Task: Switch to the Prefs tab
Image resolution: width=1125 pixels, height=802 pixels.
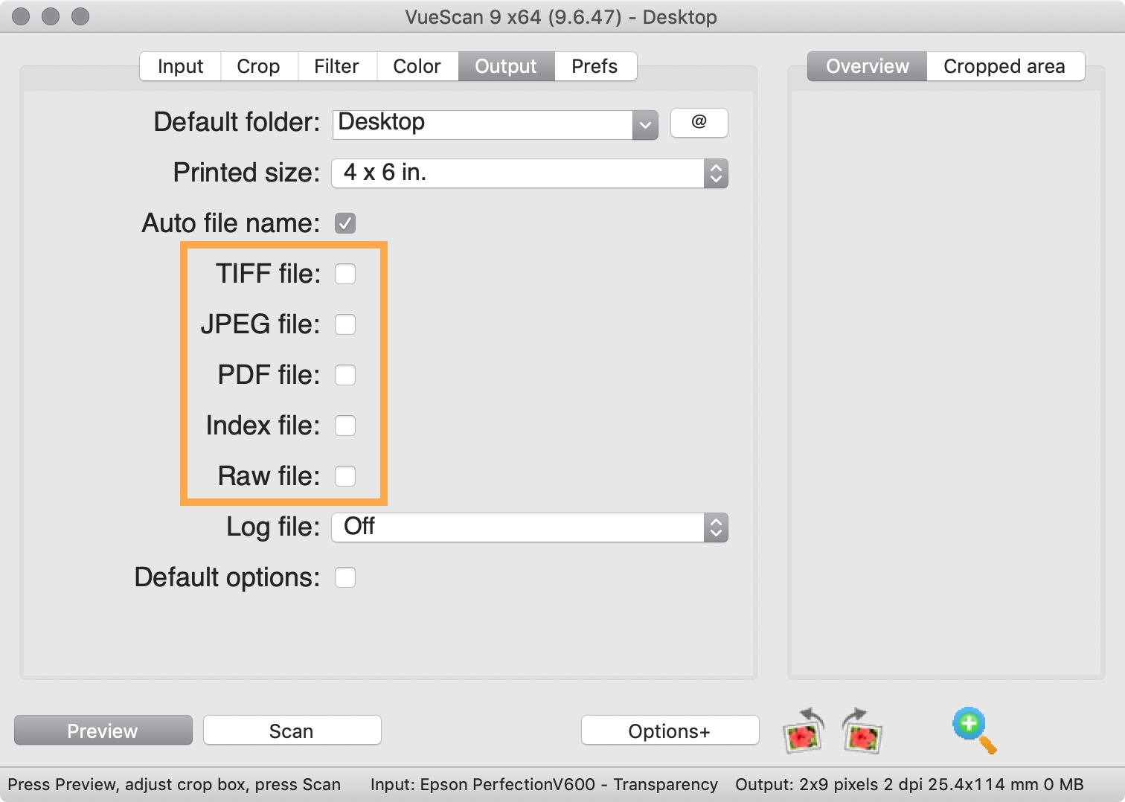Action: pyautogui.click(x=594, y=66)
